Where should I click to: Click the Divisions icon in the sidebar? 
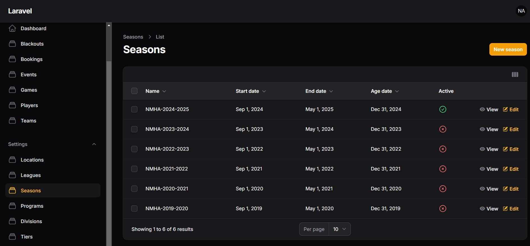(x=12, y=221)
